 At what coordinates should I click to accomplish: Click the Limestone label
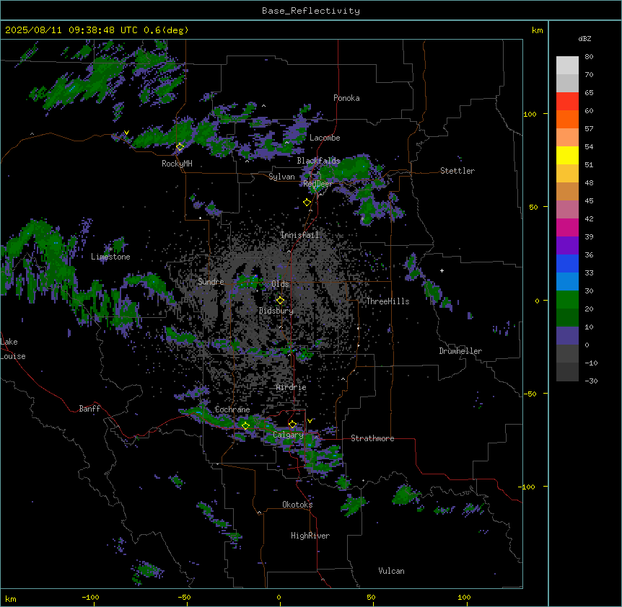(x=110, y=257)
